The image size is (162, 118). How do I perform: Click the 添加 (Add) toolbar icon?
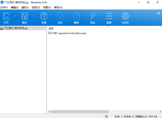coord(60,16)
